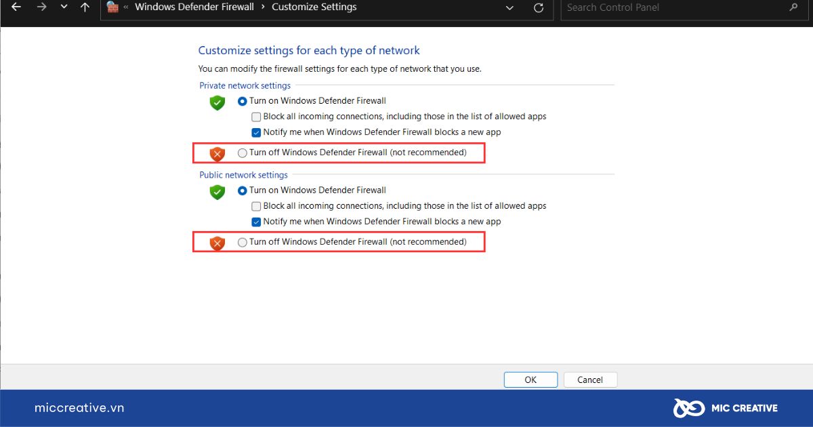Expand chevron after Windows Defender Firewall breadcrumb
Image resolution: width=813 pixels, height=427 pixels.
263,7
